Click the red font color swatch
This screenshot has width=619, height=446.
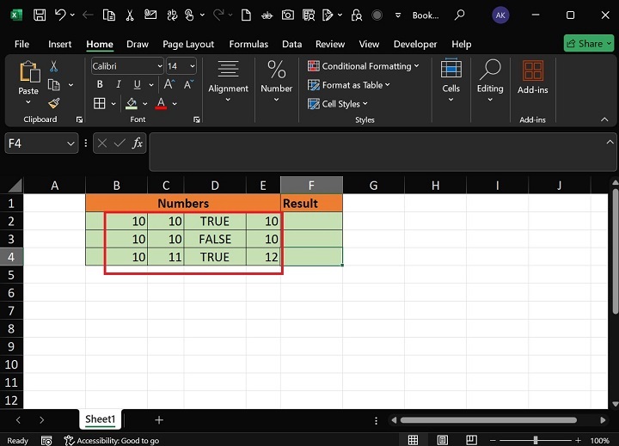point(161,103)
